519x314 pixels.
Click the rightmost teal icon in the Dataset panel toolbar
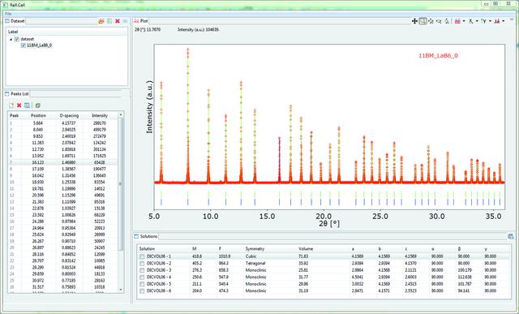(125, 21)
